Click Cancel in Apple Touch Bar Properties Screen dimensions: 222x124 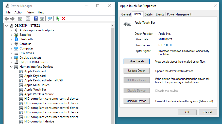click(208, 112)
